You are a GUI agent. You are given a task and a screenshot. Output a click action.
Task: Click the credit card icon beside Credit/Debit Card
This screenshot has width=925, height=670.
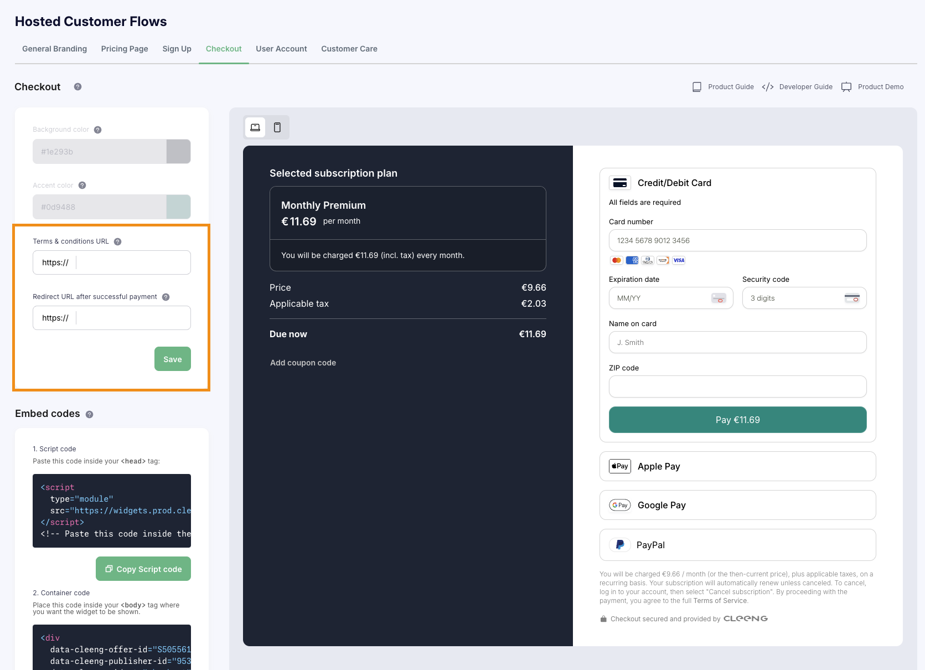tap(620, 183)
